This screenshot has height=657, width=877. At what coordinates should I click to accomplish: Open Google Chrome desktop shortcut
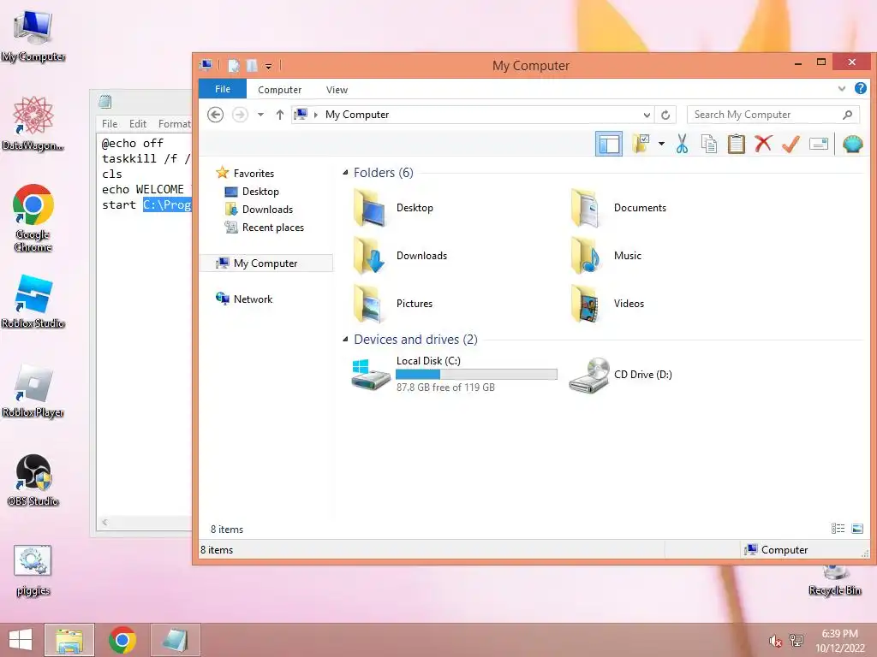pos(33,218)
